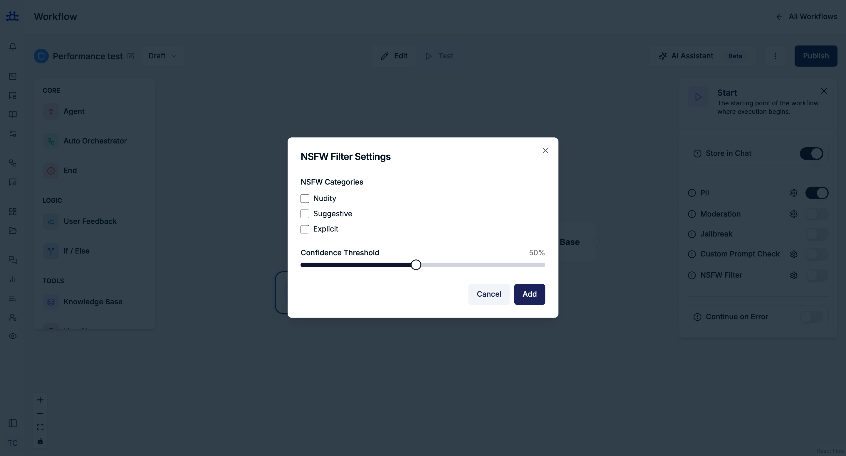
Task: Go back to All Workflows
Action: point(807,17)
